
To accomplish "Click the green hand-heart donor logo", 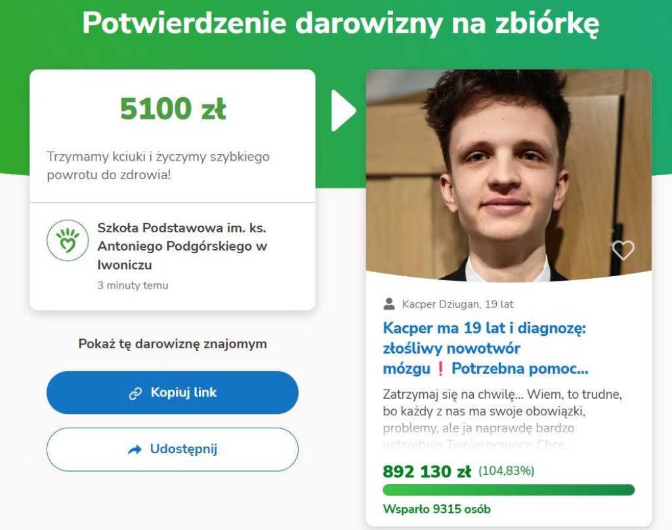I will pos(68,240).
